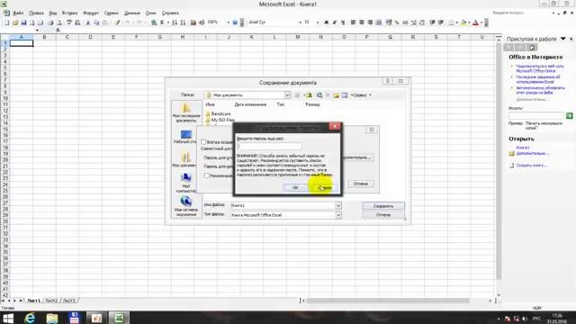Click the Borders toolbar icon

(452, 22)
